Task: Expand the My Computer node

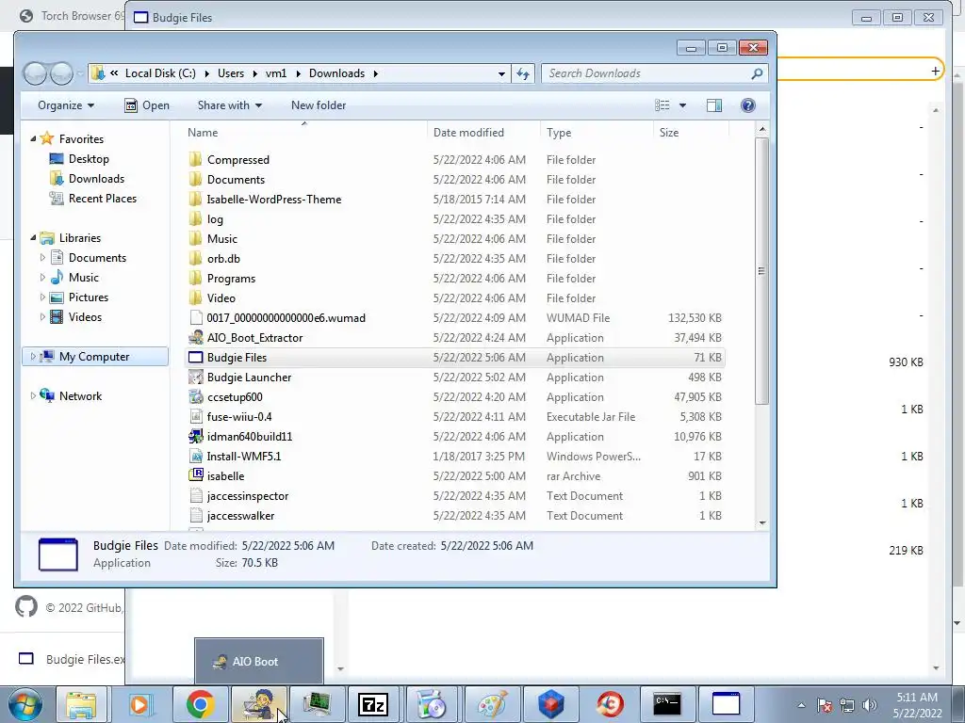Action: click(33, 357)
